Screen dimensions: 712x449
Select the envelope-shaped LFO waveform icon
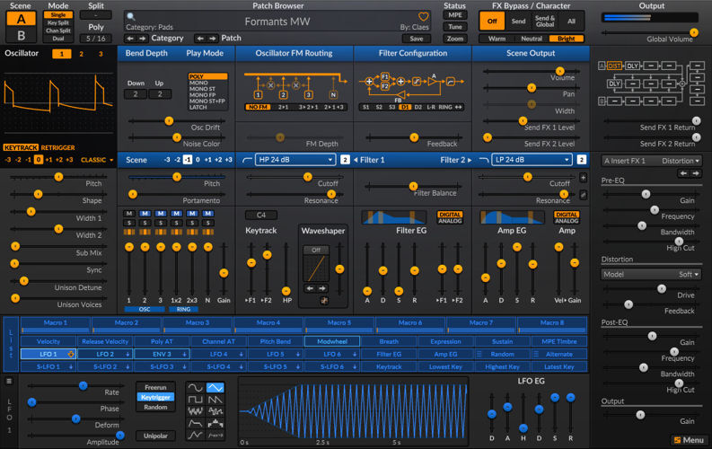[195, 422]
